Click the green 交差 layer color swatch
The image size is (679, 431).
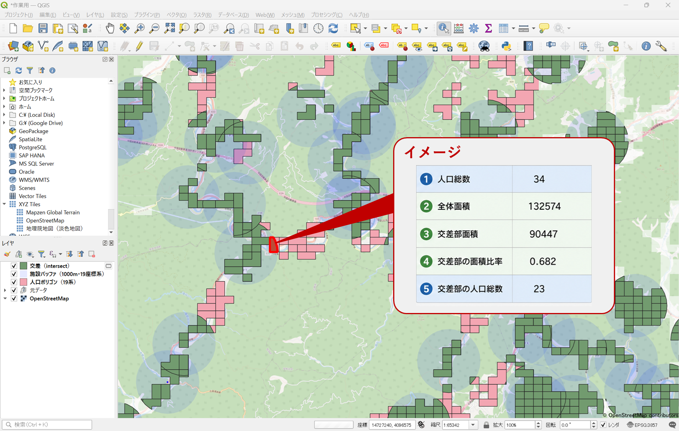tap(23, 266)
